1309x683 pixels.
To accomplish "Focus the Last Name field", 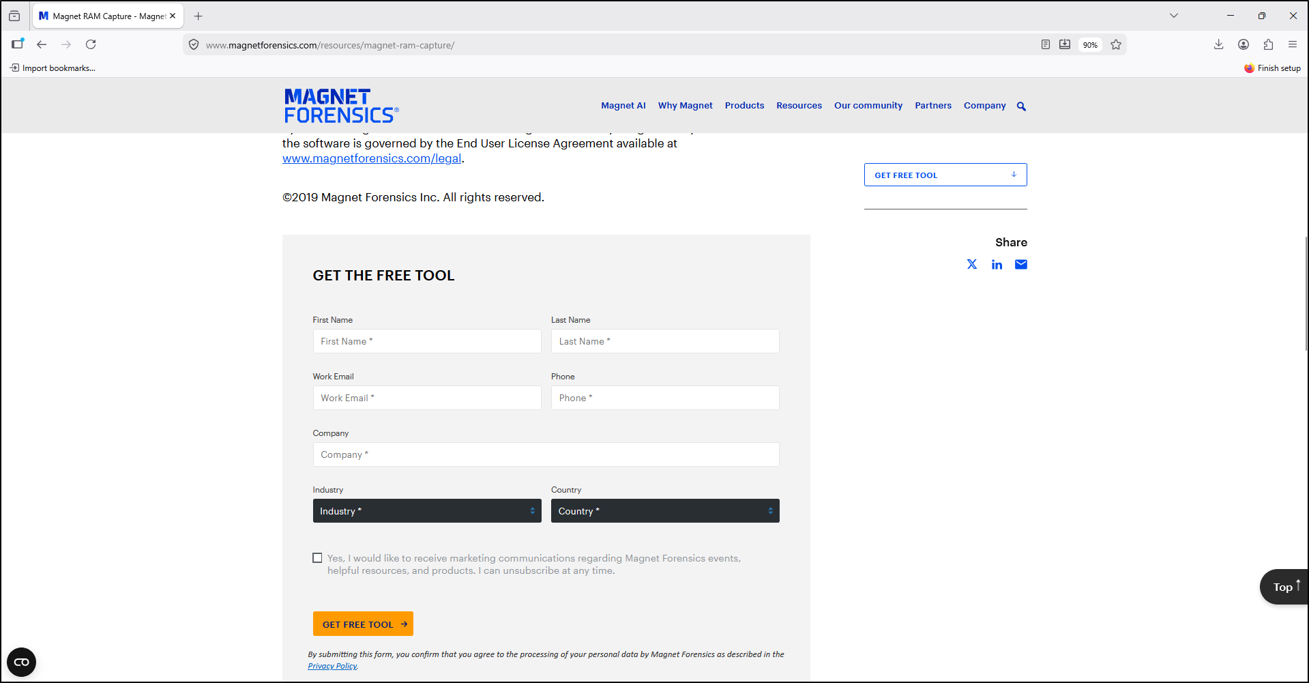I will [665, 341].
